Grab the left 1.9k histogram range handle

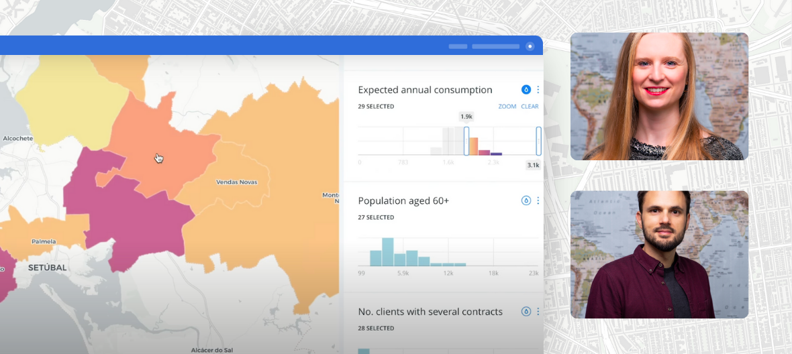(x=466, y=141)
